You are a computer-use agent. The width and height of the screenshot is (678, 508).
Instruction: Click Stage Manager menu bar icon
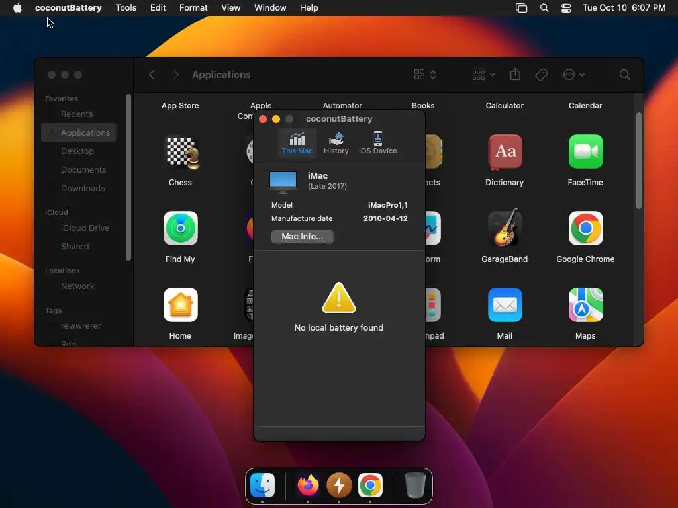tap(522, 8)
